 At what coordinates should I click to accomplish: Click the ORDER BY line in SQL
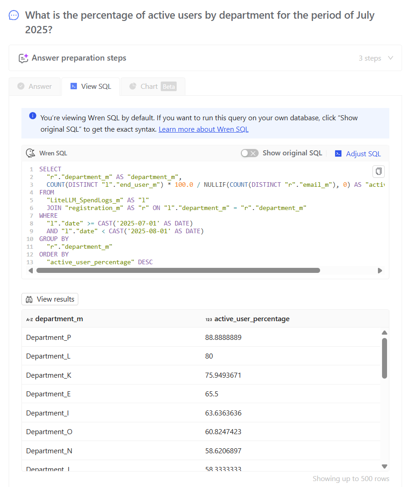[x=54, y=254]
